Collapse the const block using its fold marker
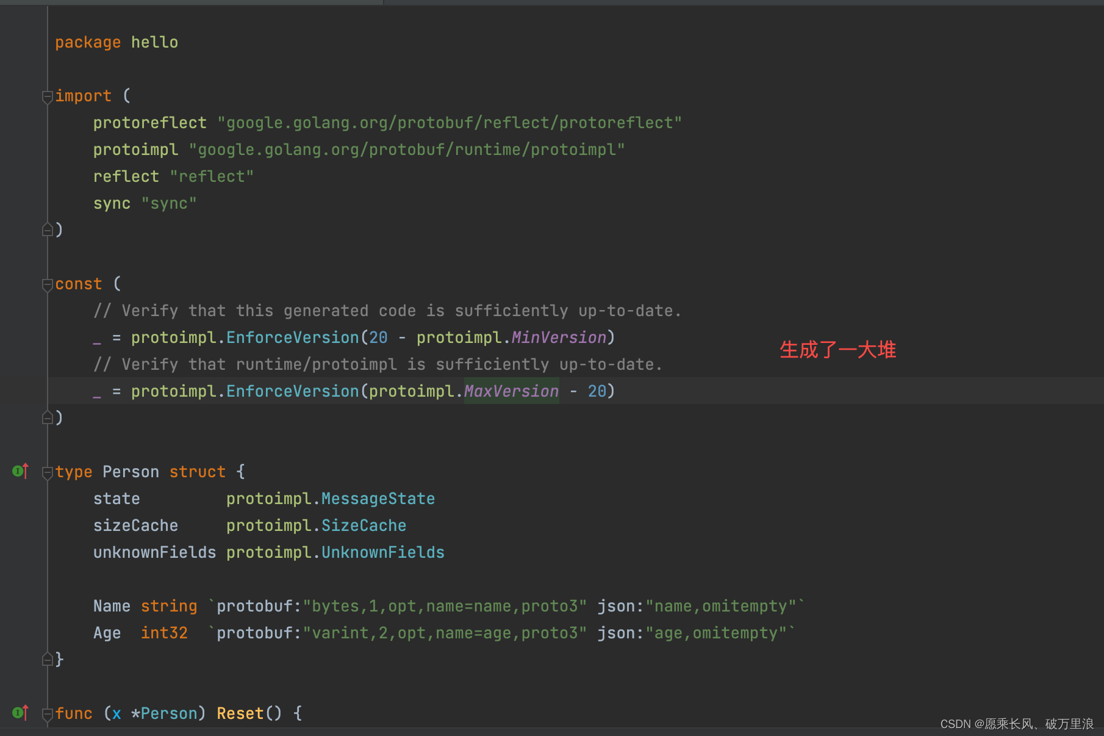1104x736 pixels. coord(47,284)
